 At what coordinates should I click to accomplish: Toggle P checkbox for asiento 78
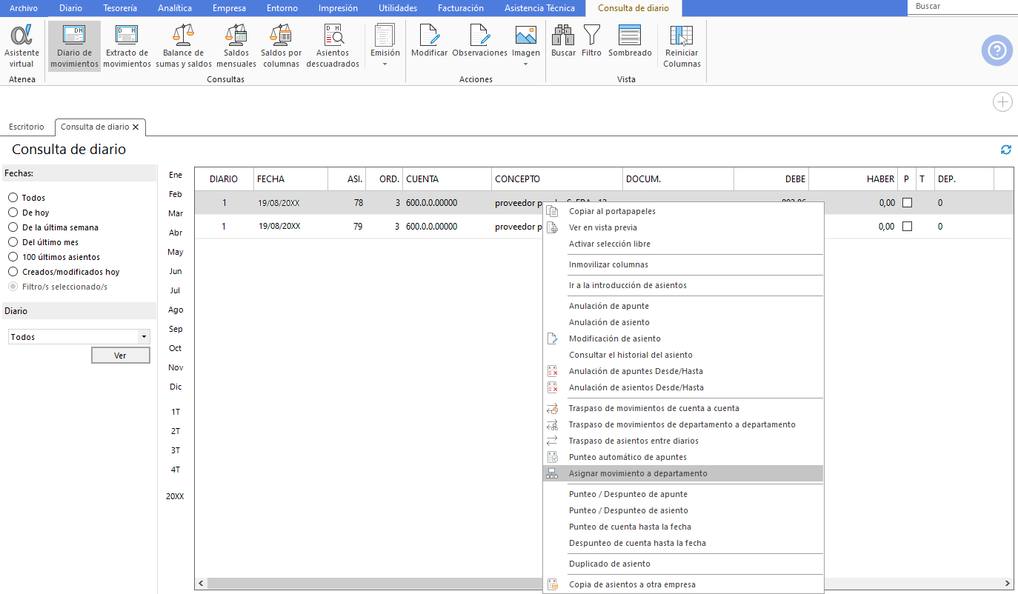[x=907, y=203]
